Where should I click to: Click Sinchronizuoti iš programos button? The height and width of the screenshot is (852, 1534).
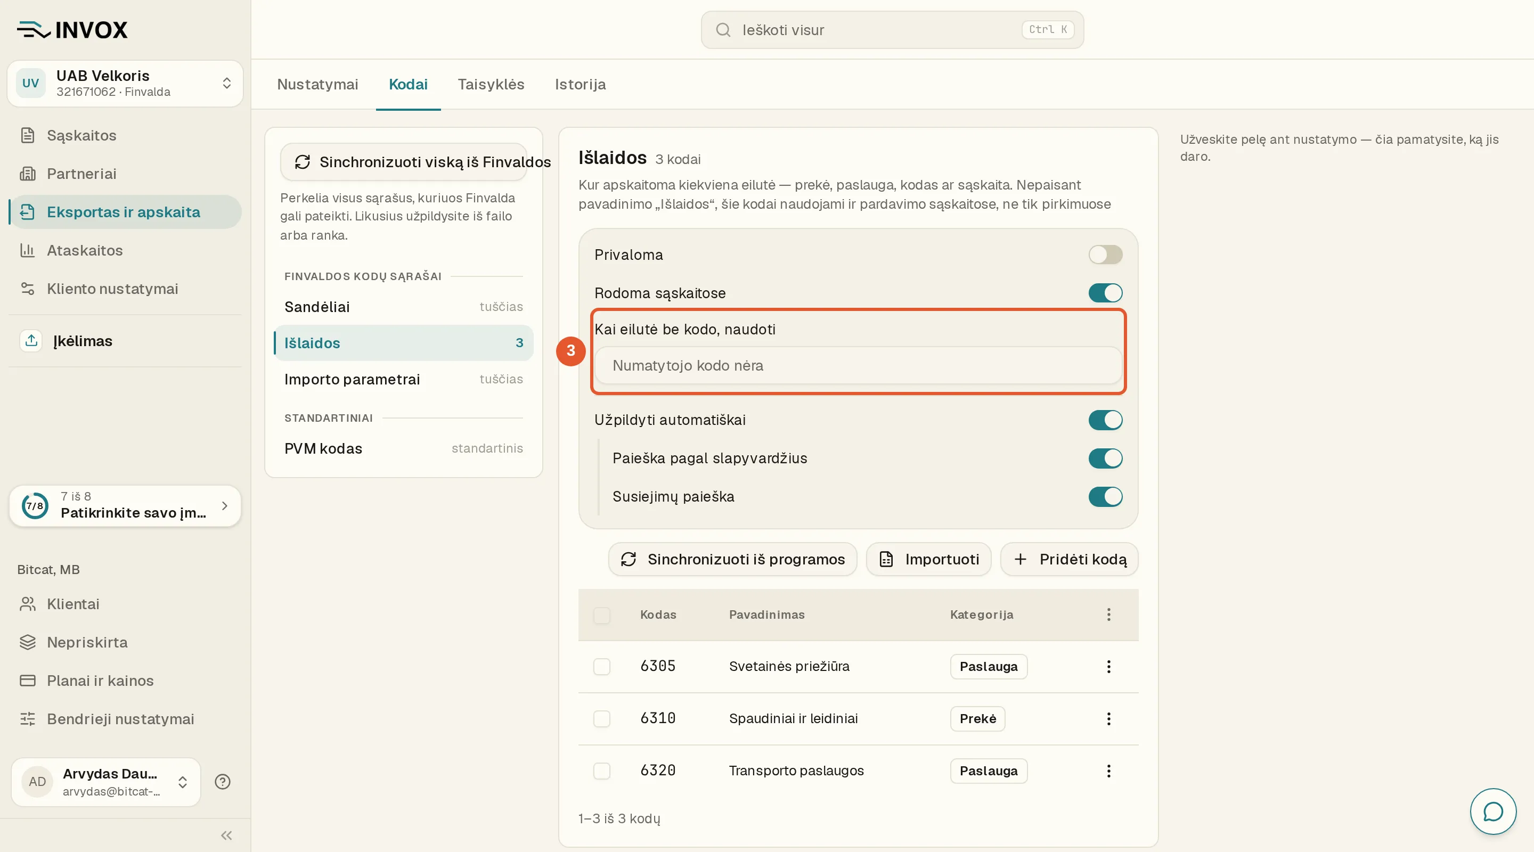click(732, 559)
